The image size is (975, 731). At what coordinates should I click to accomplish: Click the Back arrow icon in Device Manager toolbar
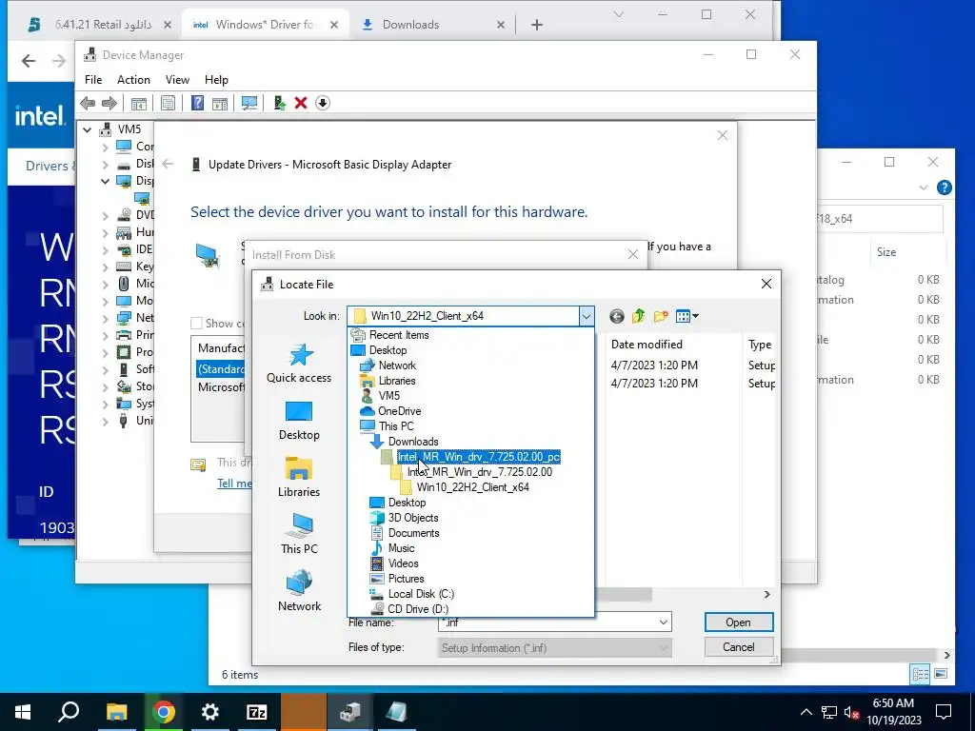(x=88, y=103)
